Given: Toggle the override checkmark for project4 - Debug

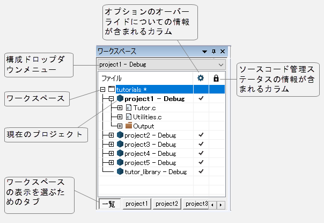Looking at the screenshot, I should pyautogui.click(x=201, y=153).
